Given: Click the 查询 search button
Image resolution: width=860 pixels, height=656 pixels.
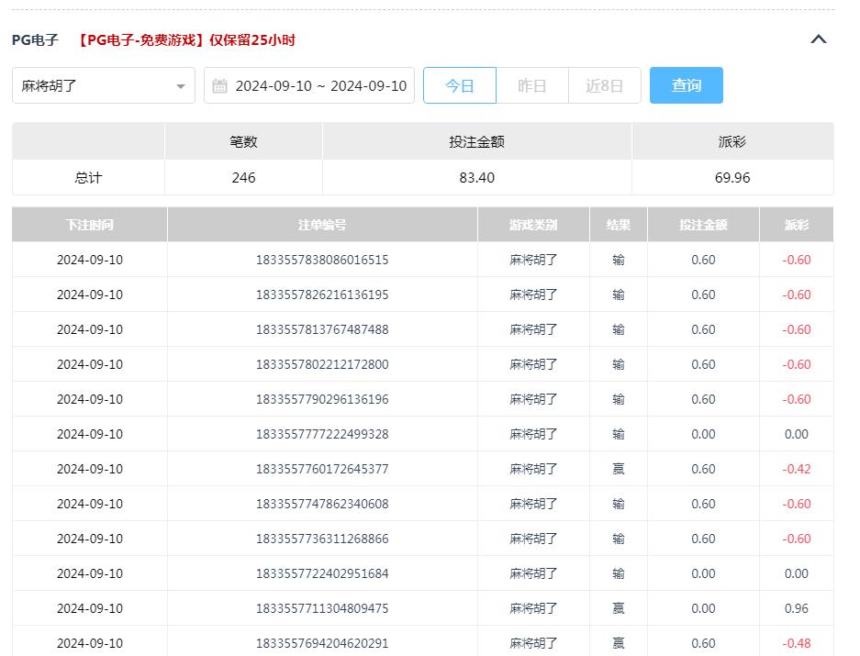Looking at the screenshot, I should (686, 84).
